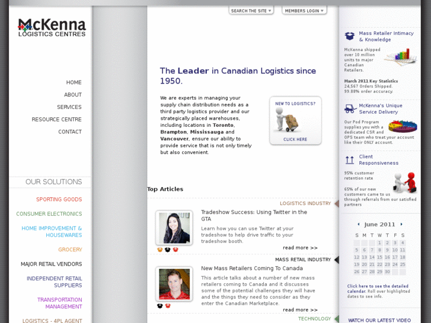Select the Major Retail Vendors solution
The height and width of the screenshot is (323, 431).
(52, 264)
